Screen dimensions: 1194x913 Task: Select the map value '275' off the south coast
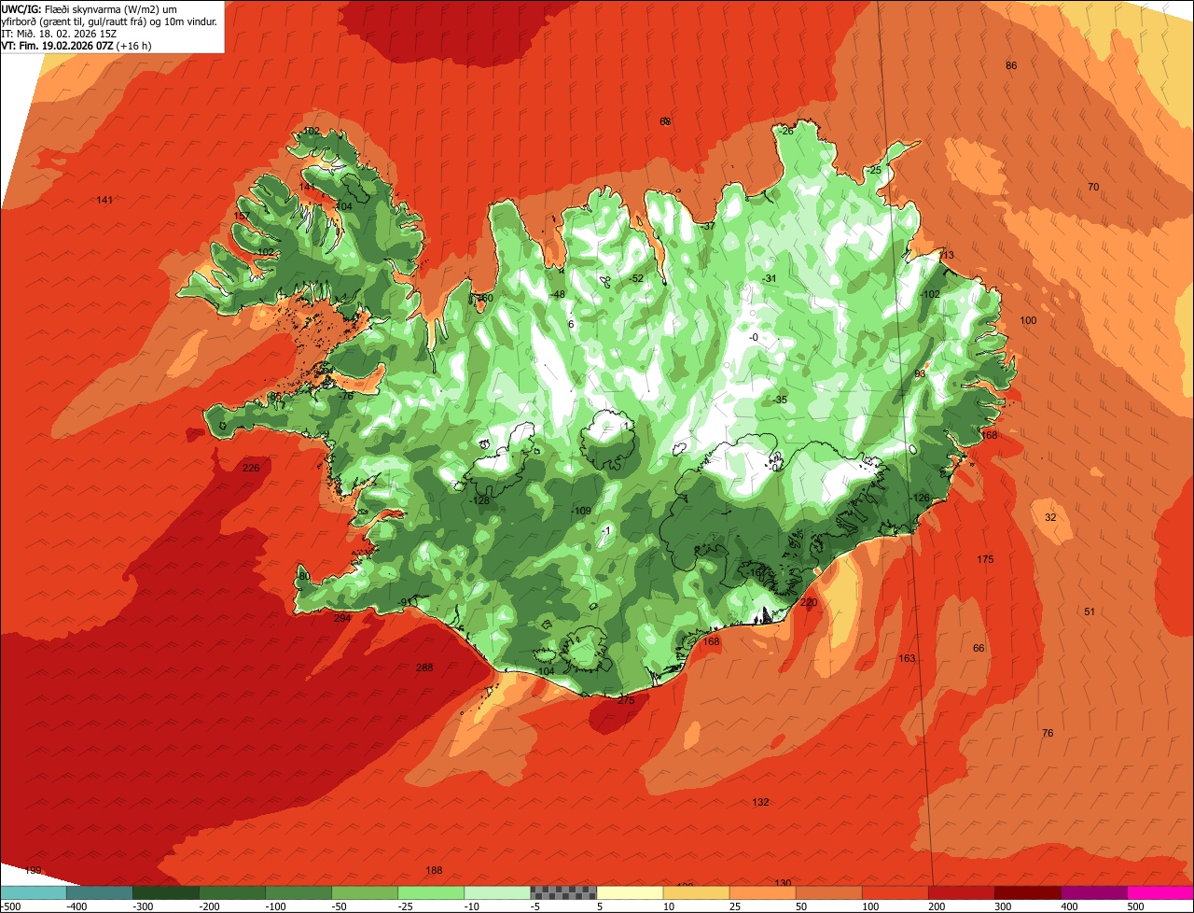(x=626, y=700)
